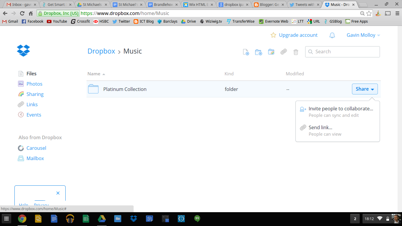Click the Chrome home button
Viewport: 402px width, 226px height.
click(x=31, y=14)
